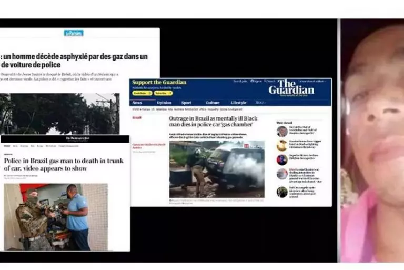Click the Guardian Sign in icon
Image resolution: width=404 pixels, height=270 pixels.
point(256,82)
